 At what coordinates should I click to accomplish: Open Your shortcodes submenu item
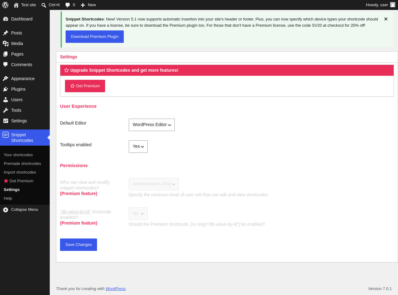tap(25, 155)
